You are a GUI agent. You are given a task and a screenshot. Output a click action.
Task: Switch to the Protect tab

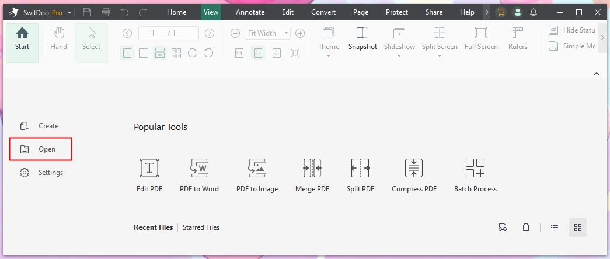pyautogui.click(x=397, y=12)
